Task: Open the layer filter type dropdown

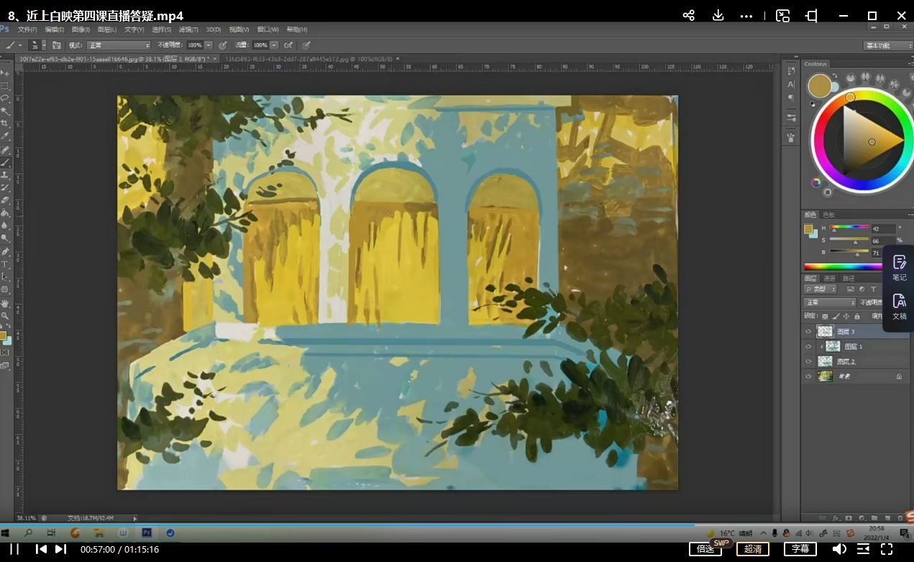Action: tap(820, 289)
